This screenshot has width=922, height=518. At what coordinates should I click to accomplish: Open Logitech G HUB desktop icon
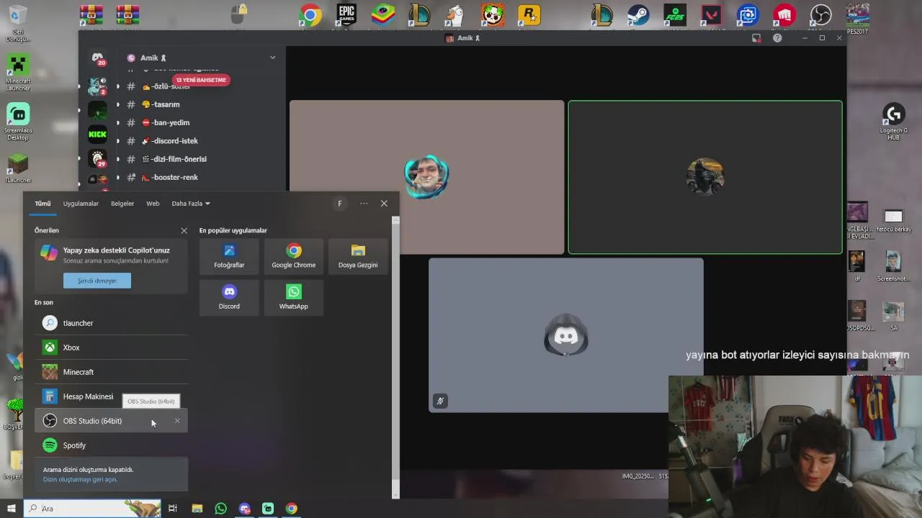[893, 121]
